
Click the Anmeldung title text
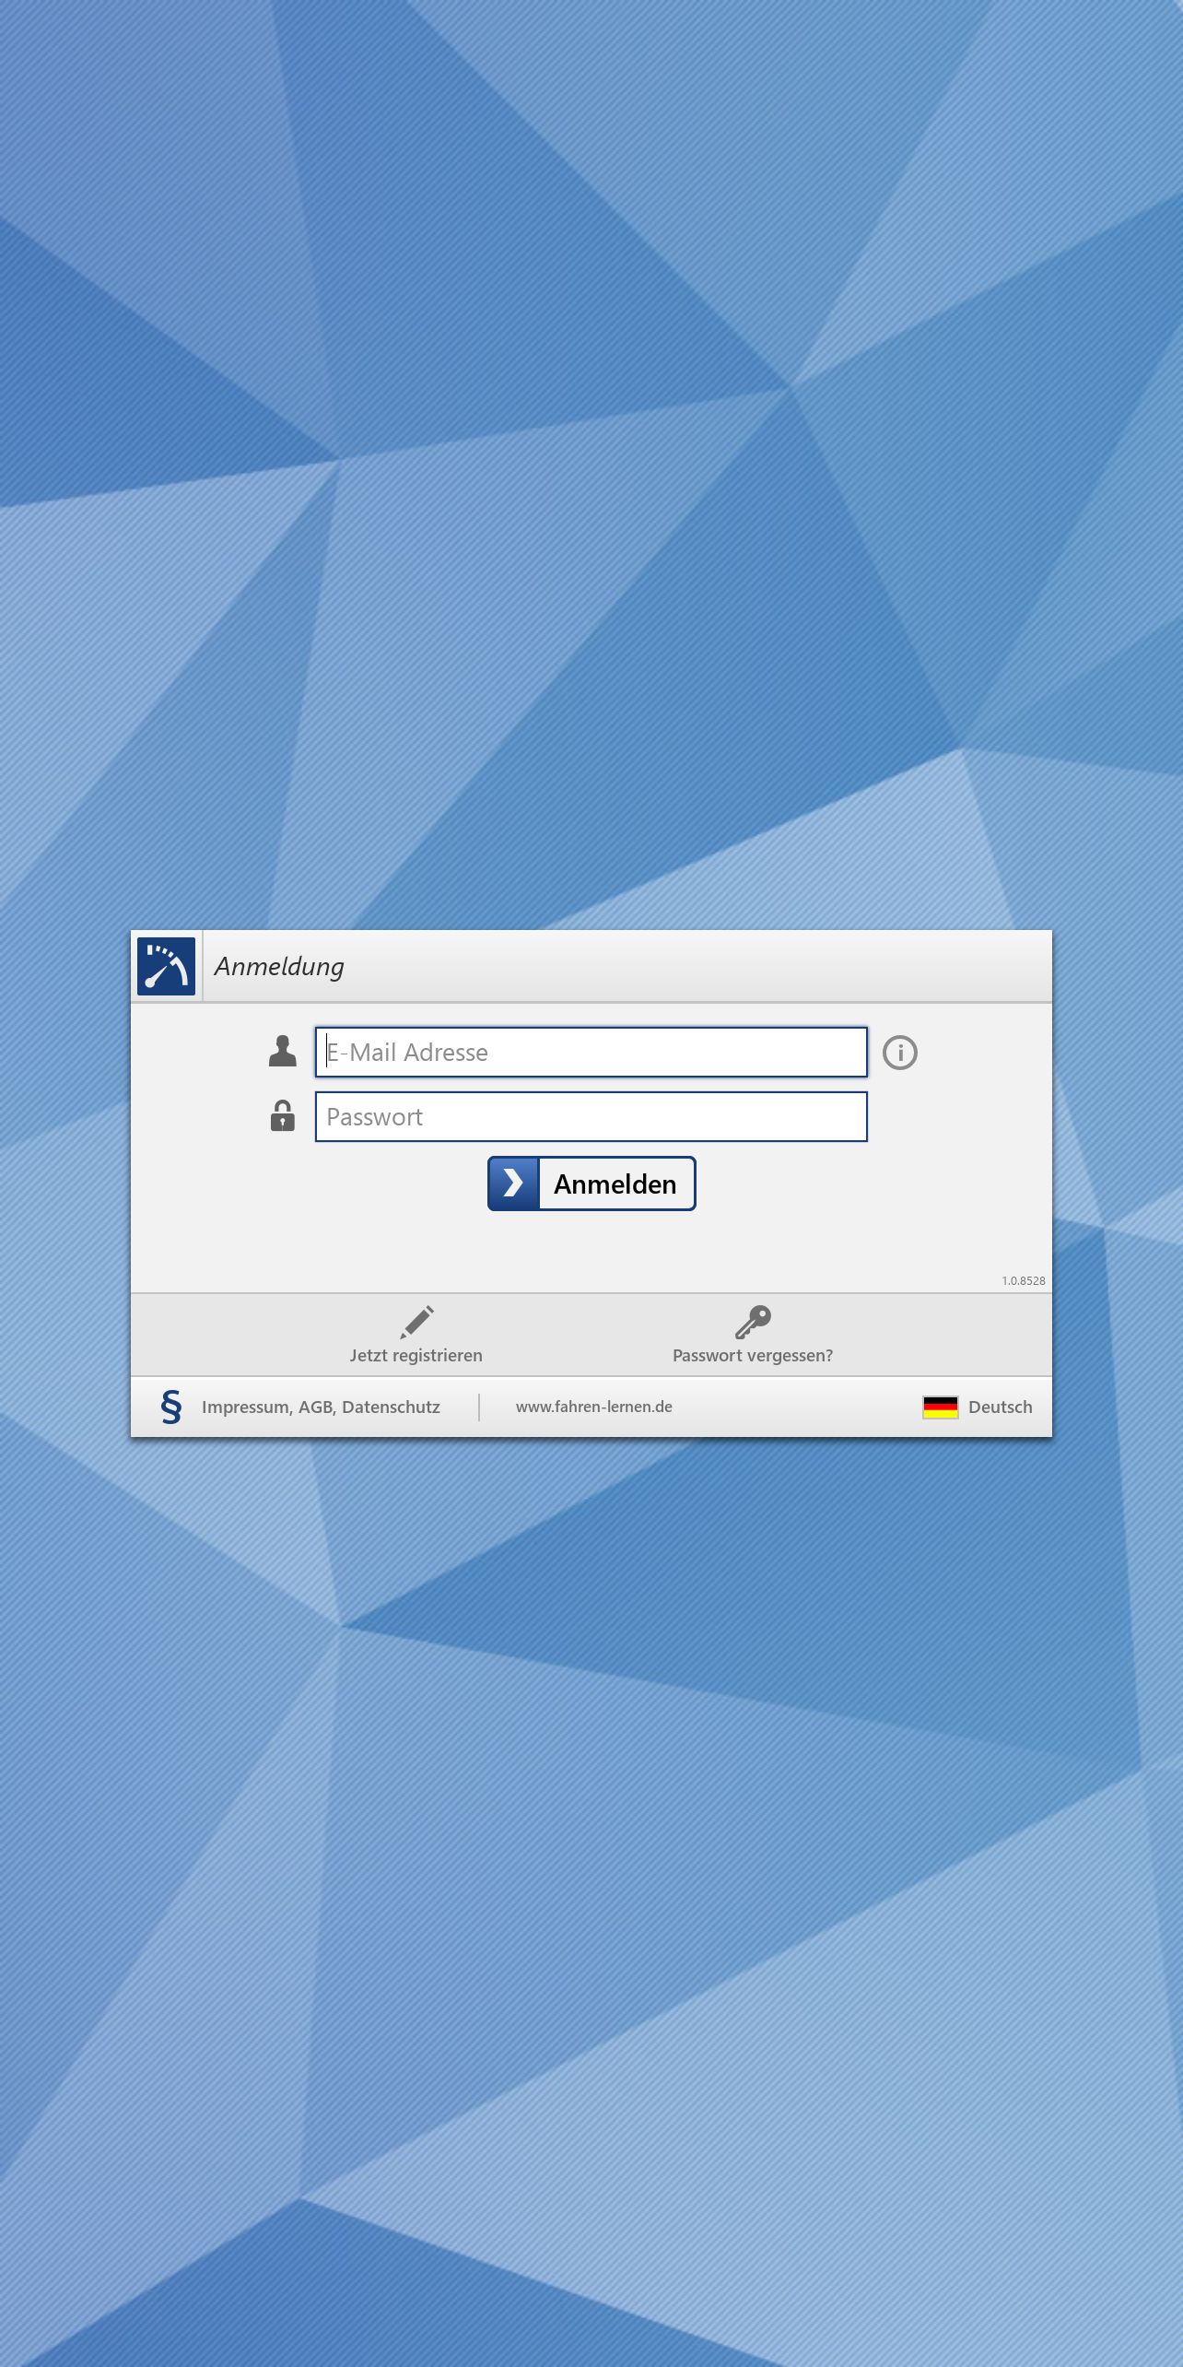point(279,966)
